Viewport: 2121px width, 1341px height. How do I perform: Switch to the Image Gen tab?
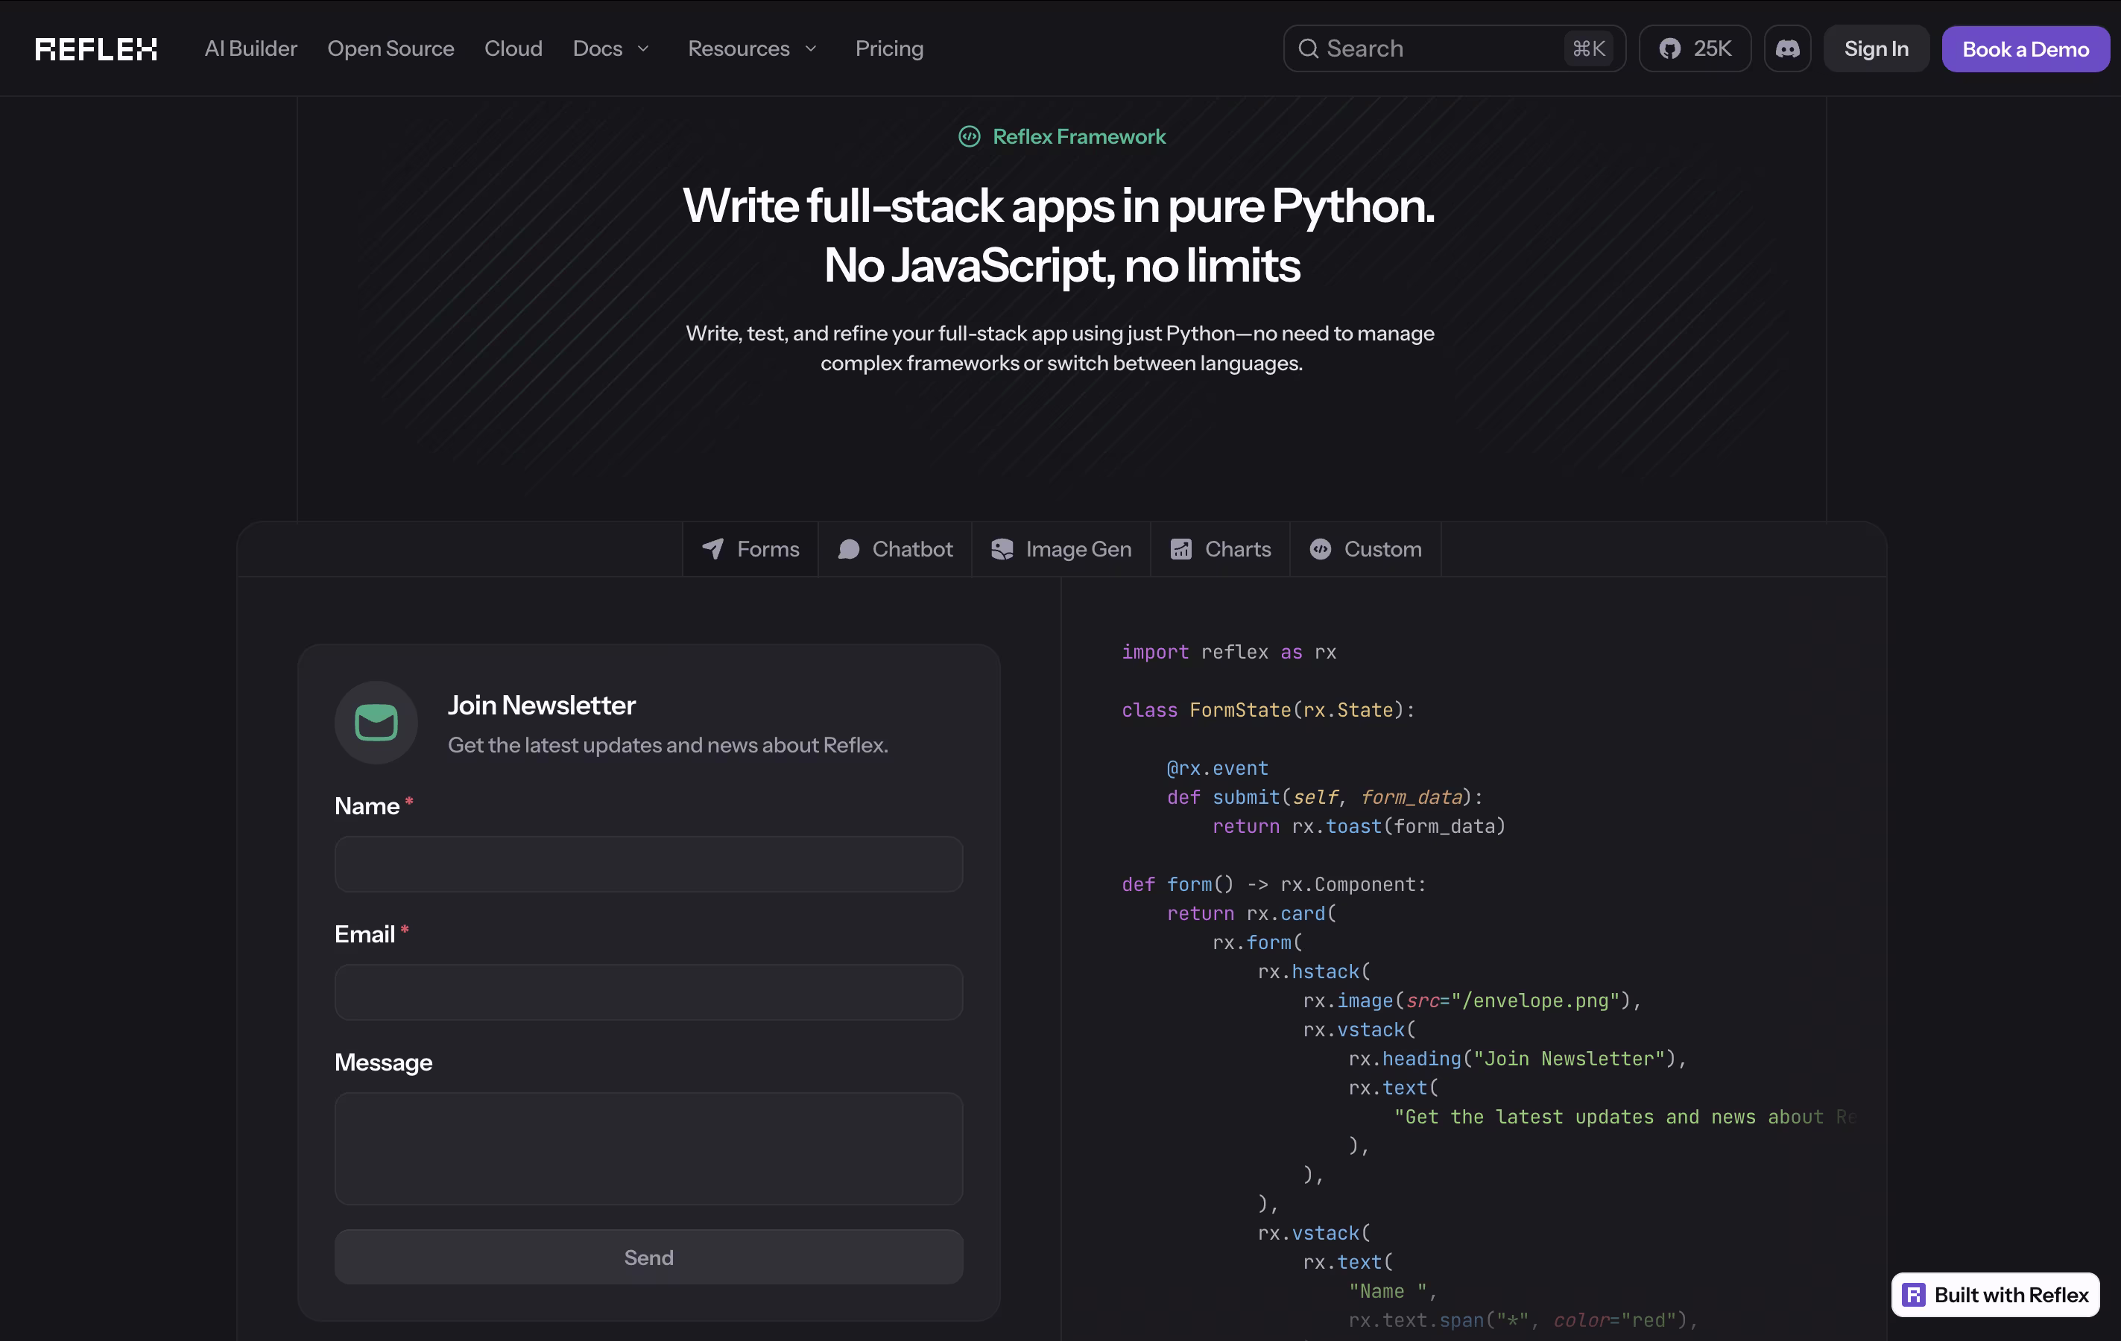1060,549
